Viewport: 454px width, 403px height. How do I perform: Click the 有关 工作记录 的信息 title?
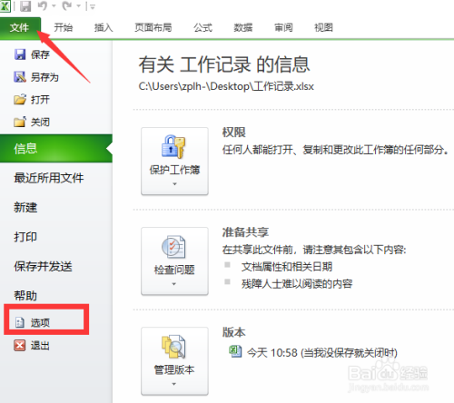tap(224, 64)
